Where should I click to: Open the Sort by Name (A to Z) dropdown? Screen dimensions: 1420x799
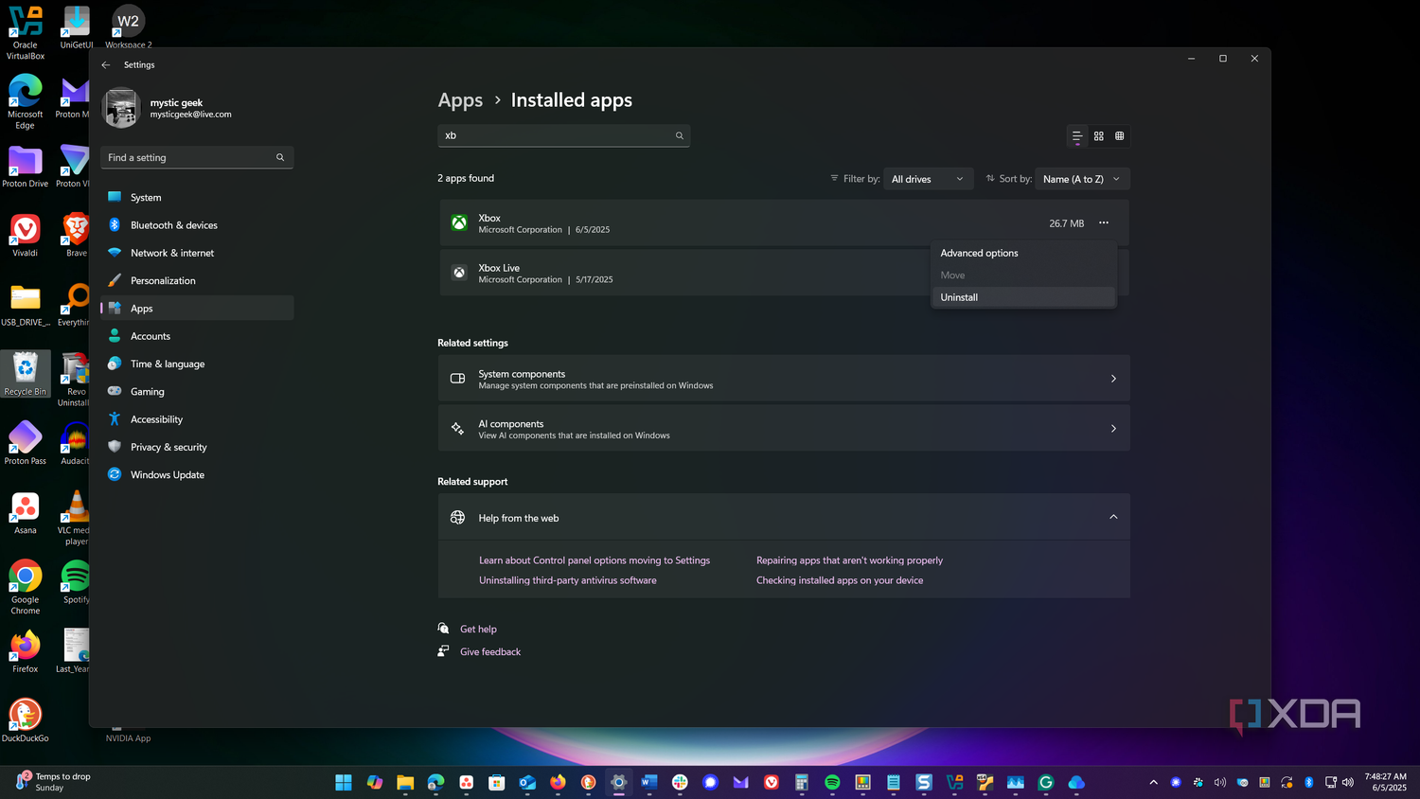click(1082, 179)
